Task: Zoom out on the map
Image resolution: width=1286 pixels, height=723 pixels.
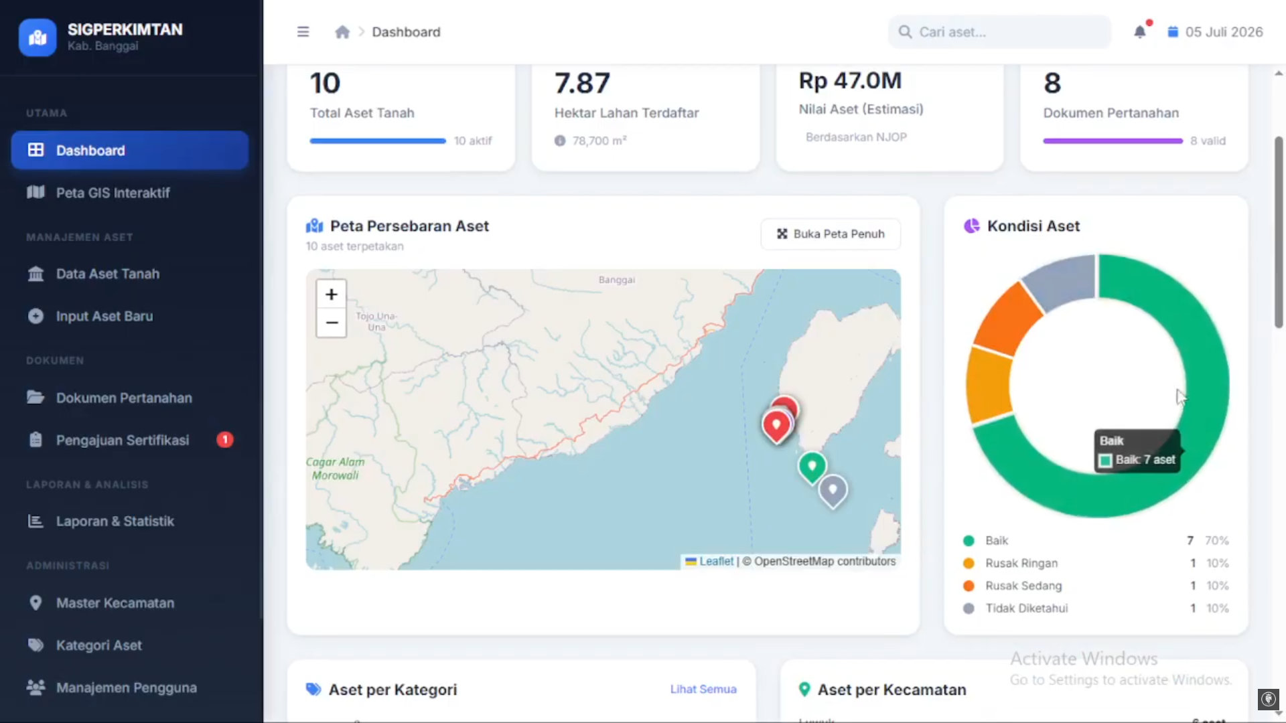Action: [331, 323]
